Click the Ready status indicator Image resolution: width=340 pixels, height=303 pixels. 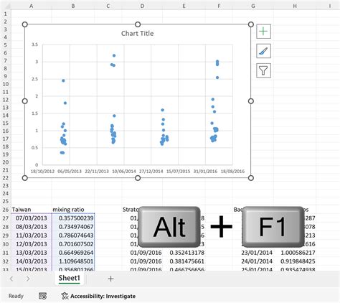[16, 296]
